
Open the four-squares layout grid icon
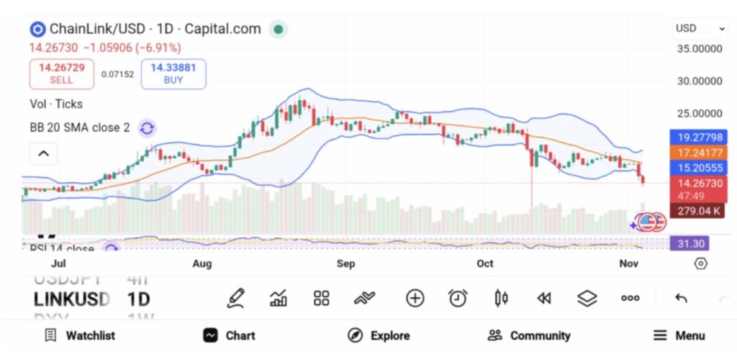321,298
